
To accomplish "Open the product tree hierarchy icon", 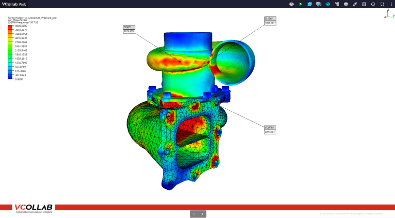I will click(x=337, y=4).
